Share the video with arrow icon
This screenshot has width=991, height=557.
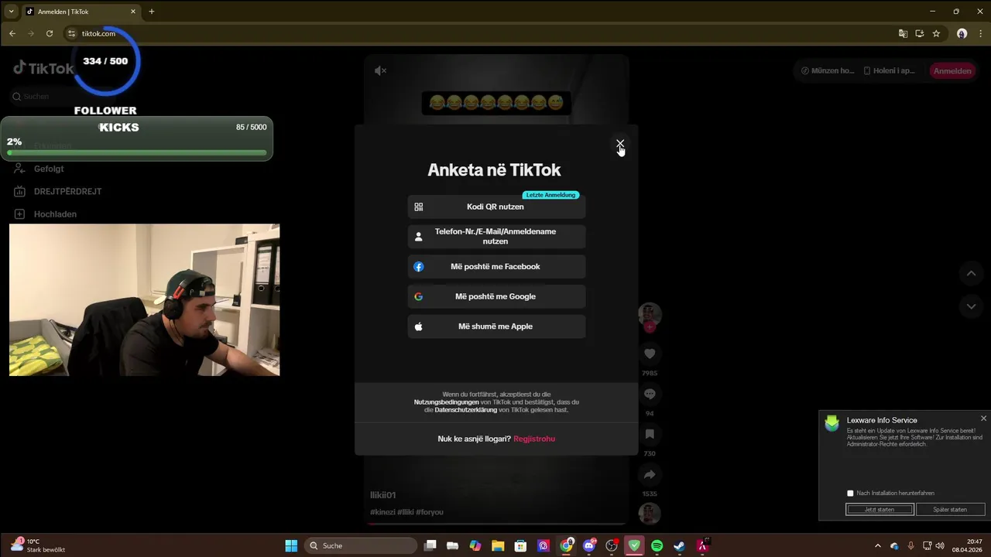[650, 474]
